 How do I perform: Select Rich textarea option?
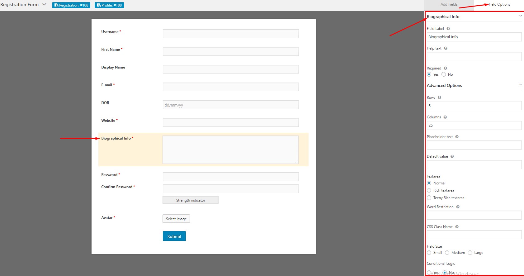(429, 190)
